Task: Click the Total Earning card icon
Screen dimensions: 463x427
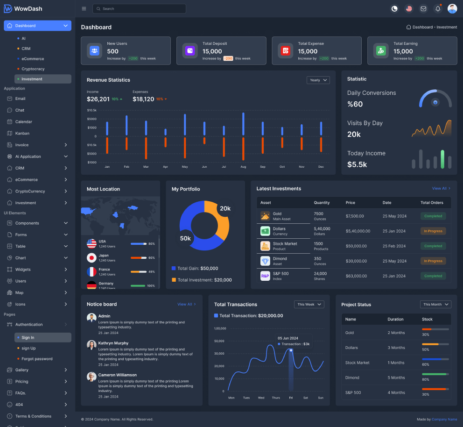Action: [381, 50]
